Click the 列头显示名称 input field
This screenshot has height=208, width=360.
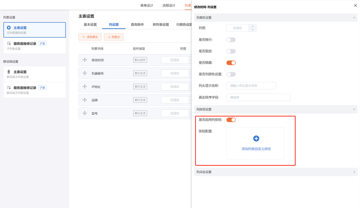click(x=251, y=86)
